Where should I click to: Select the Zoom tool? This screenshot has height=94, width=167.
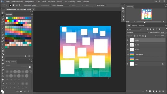click(3, 83)
